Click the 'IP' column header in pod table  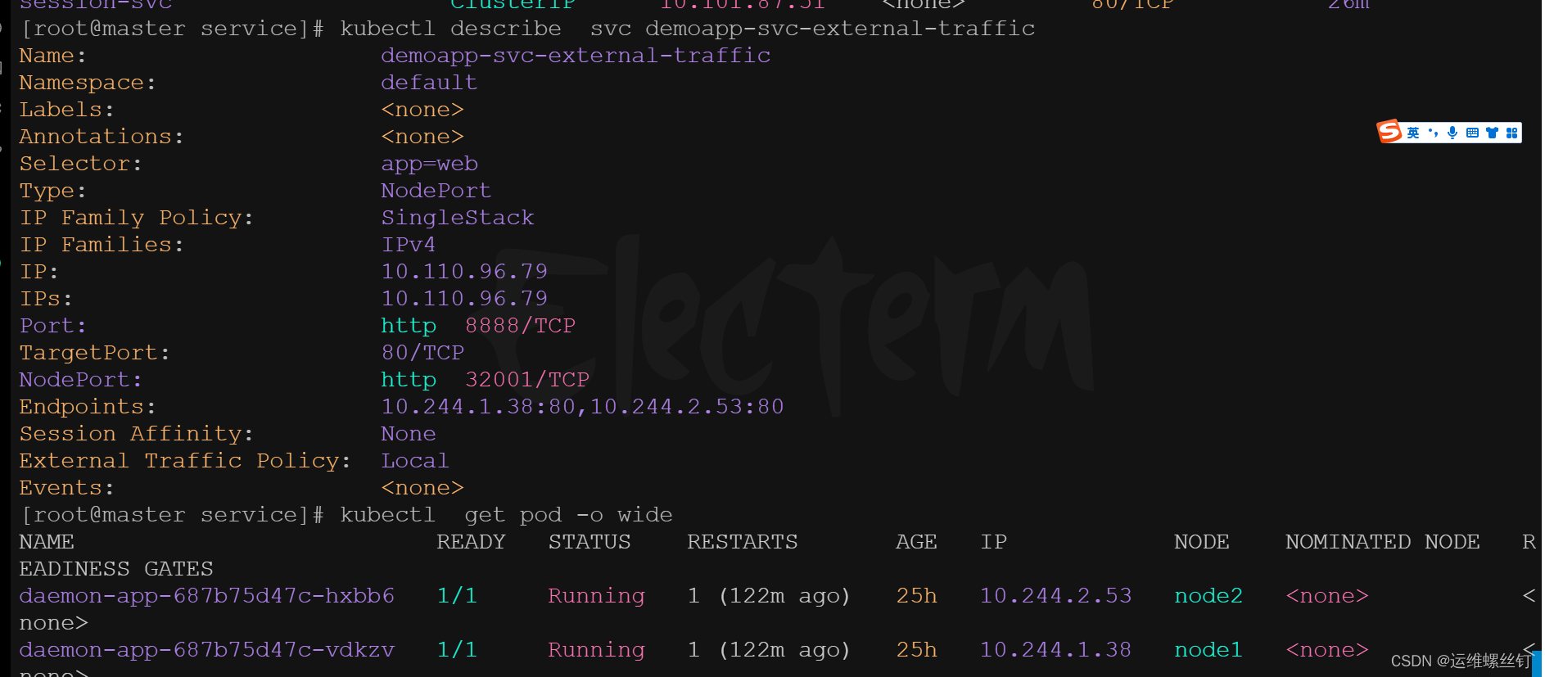click(994, 542)
